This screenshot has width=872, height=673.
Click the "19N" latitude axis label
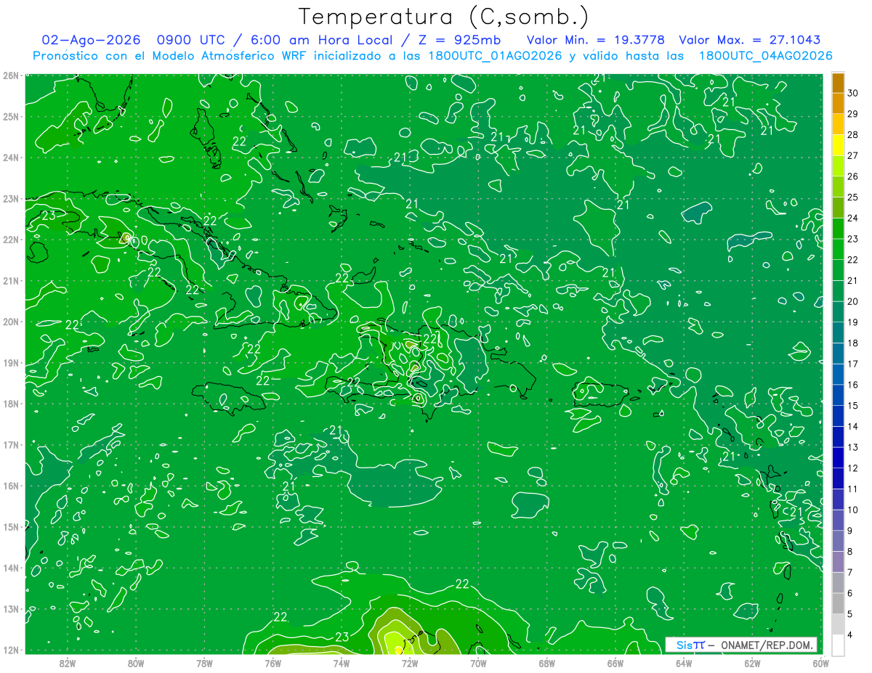[11, 362]
